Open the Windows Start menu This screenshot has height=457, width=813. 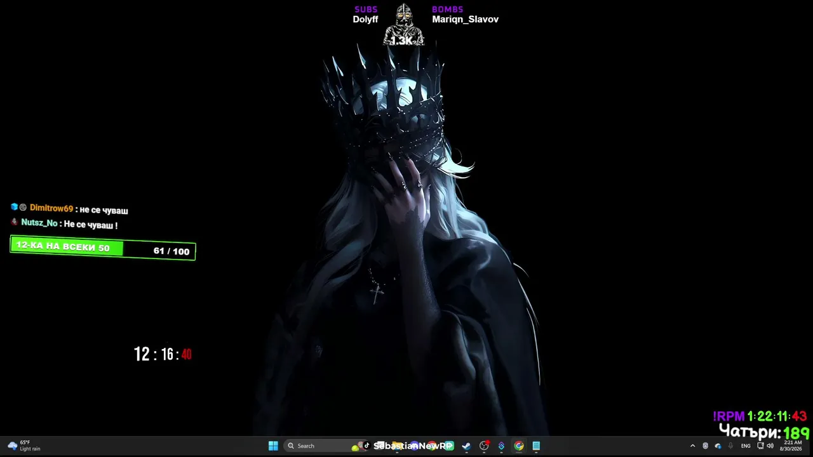tap(273, 446)
